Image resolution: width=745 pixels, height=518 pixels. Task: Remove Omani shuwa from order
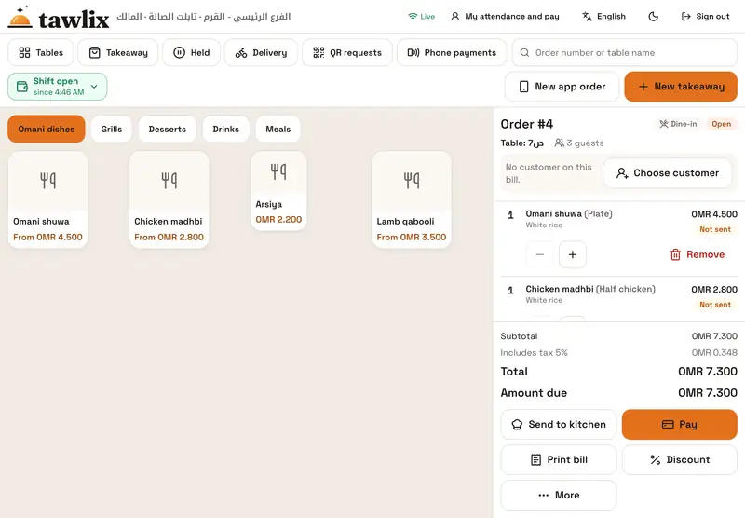coord(697,254)
